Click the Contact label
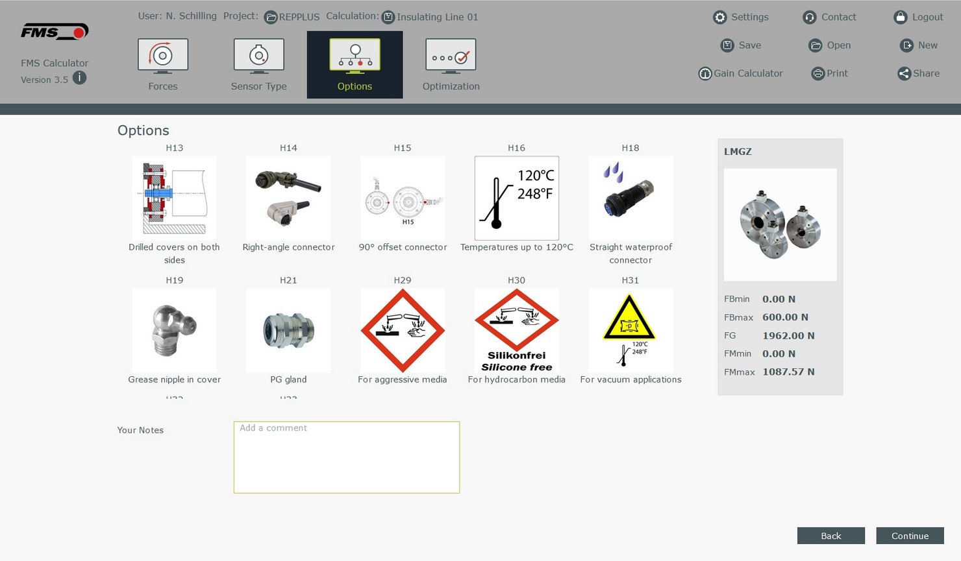Viewport: 961px width, 561px height. pos(839,18)
